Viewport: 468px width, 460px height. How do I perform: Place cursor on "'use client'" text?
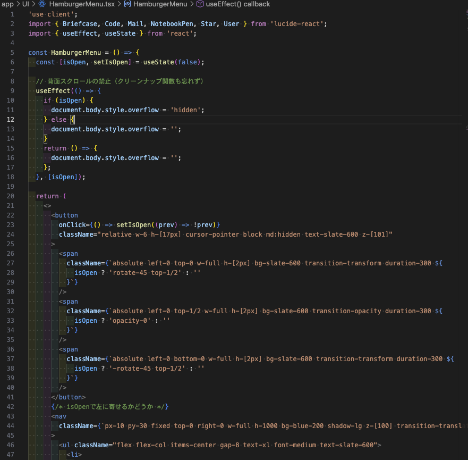[52, 14]
